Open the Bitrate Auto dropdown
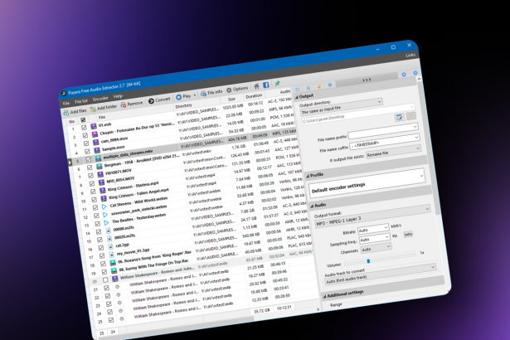 (x=374, y=228)
